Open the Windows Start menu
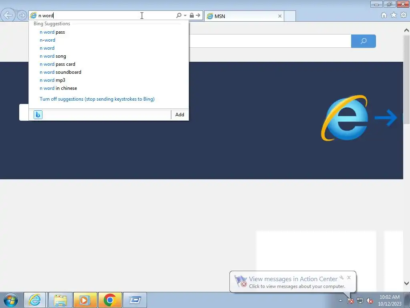 pos(11,300)
